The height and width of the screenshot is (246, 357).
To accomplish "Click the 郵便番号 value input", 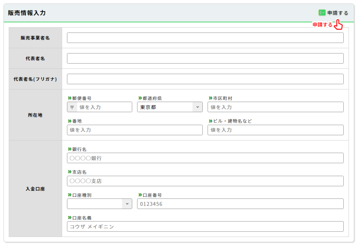I will 104,107.
